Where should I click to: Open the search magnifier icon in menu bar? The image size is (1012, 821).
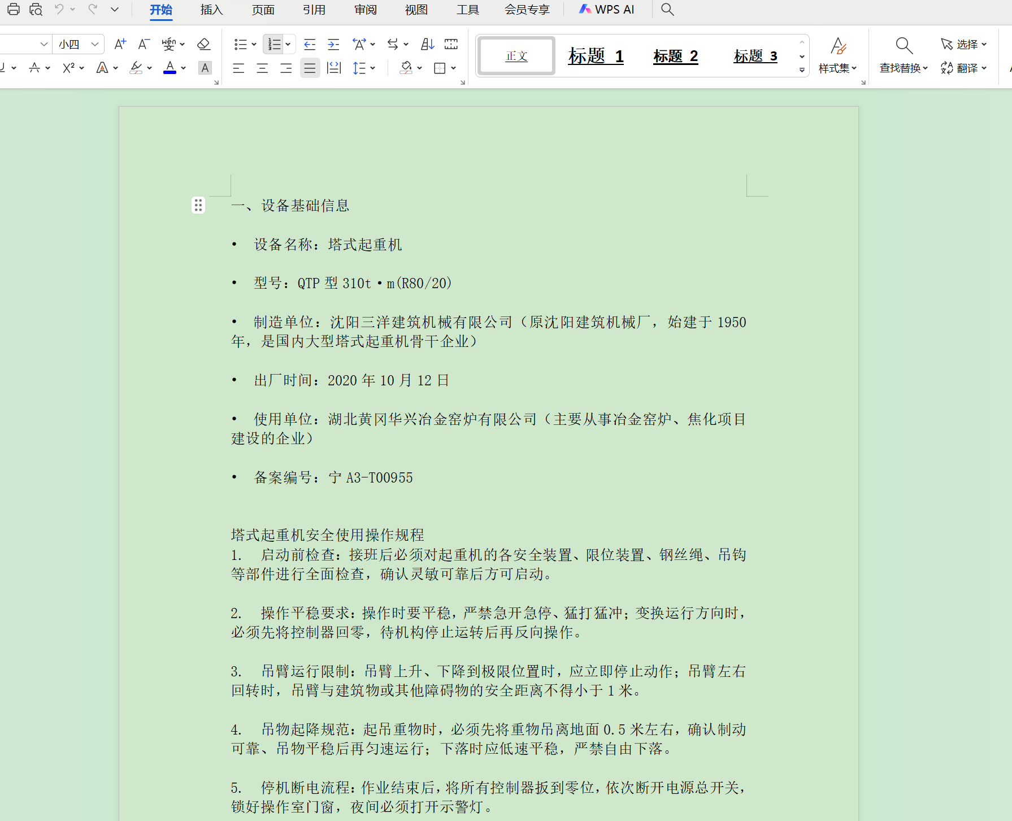click(667, 10)
